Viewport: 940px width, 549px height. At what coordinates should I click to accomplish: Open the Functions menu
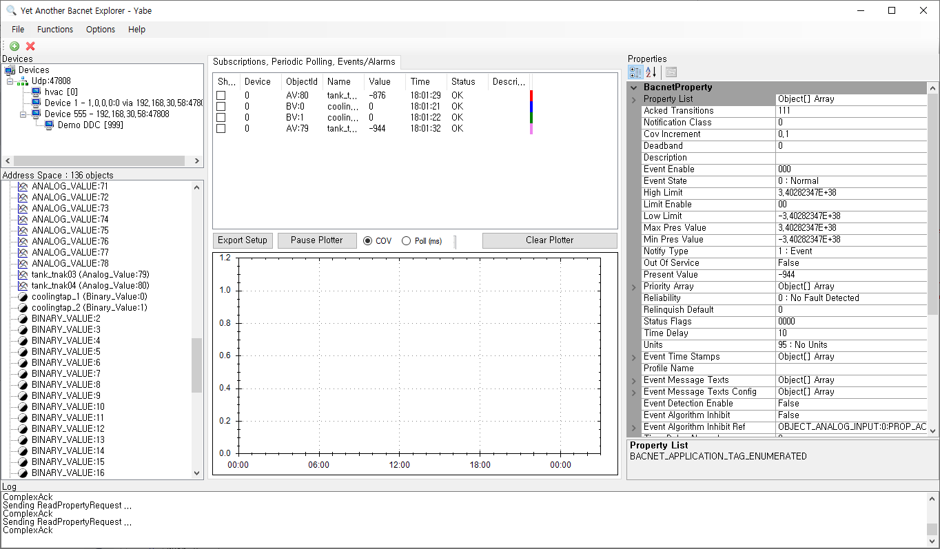coord(55,30)
